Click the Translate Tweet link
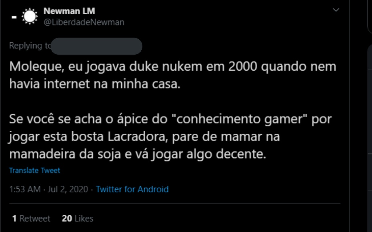Screen dimensions: 372x232 pos(35,170)
